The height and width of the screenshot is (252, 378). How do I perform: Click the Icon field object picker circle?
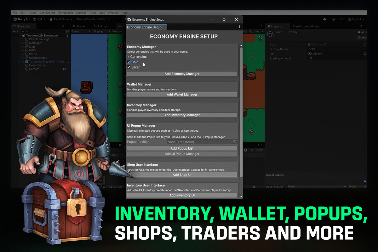click(365, 54)
